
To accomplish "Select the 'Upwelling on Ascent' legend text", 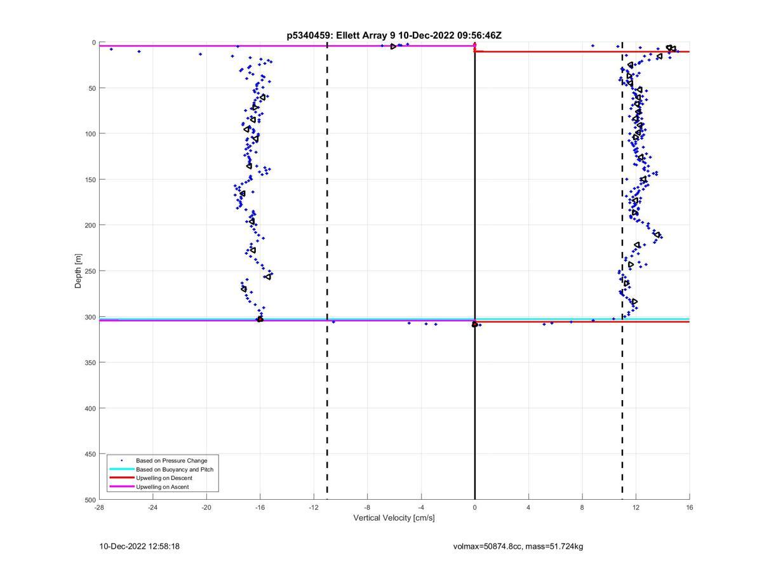I will tap(162, 487).
